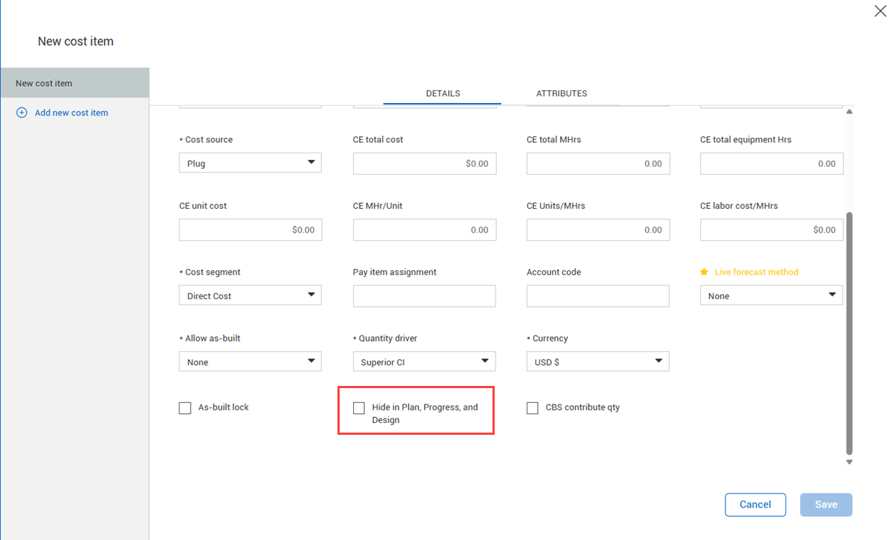This screenshot has height=540, width=890.
Task: Toggle the CBS contribute qty checkbox
Action: tap(533, 407)
